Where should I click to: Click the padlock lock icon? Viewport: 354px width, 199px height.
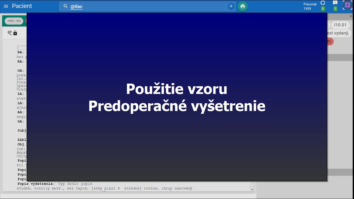[15, 33]
